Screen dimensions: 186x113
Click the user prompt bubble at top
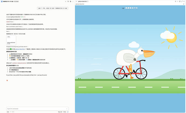53,8
